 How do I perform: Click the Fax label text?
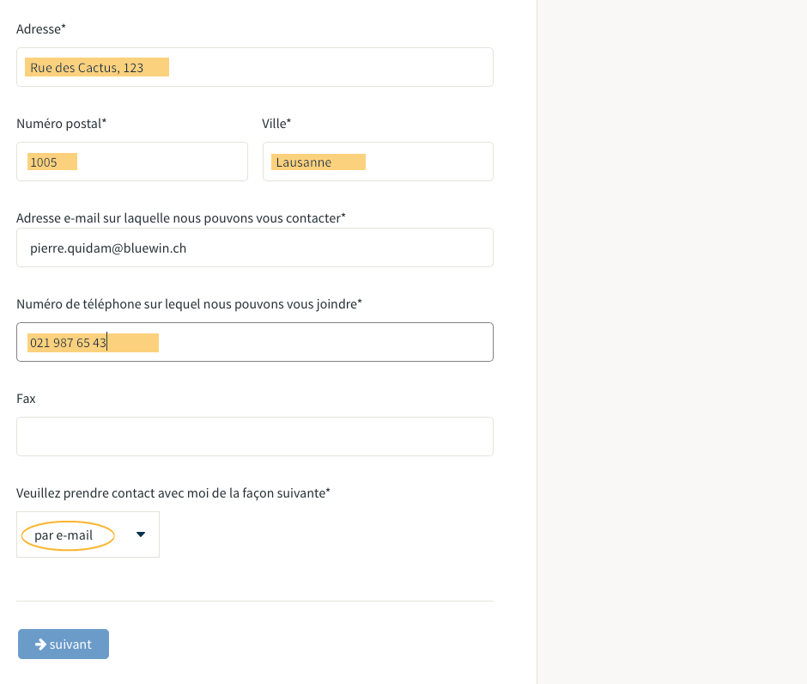point(27,399)
